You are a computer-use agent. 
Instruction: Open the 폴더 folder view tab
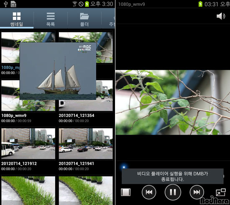pyautogui.click(x=84, y=19)
